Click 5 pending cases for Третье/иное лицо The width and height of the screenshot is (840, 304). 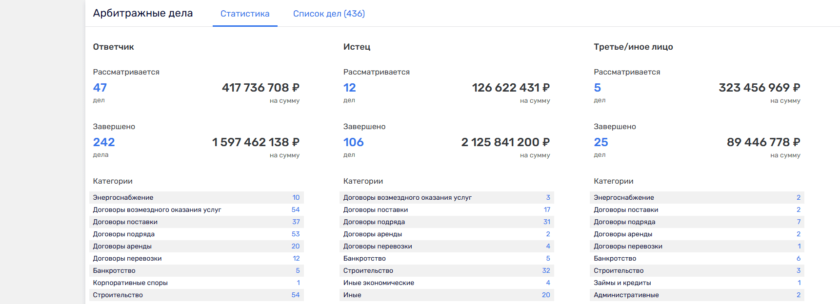(598, 88)
